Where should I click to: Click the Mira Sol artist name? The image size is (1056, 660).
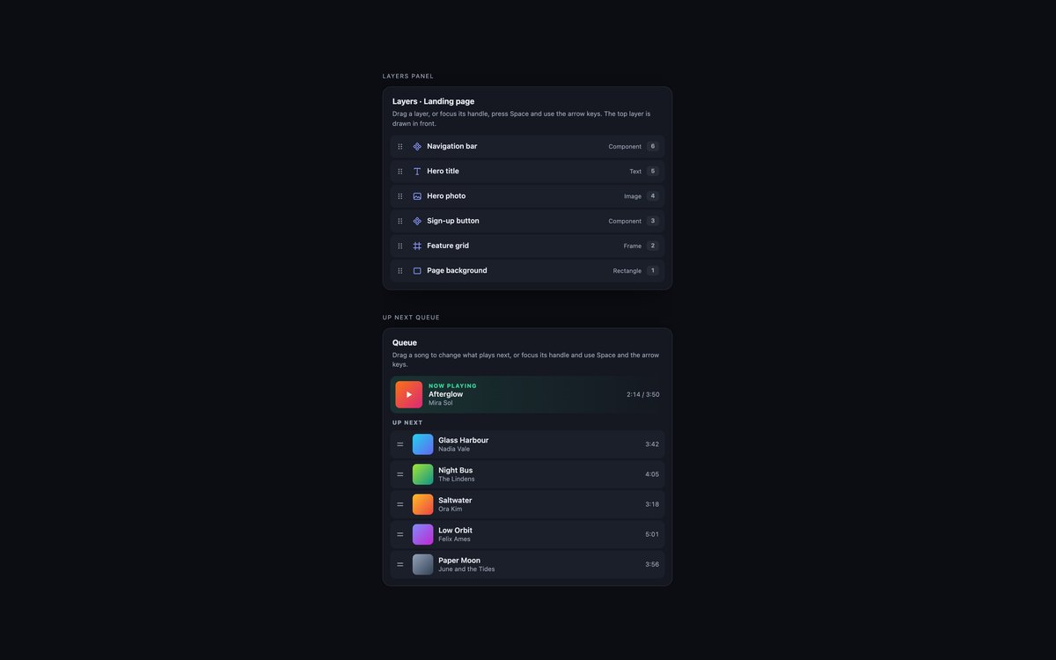pyautogui.click(x=441, y=403)
